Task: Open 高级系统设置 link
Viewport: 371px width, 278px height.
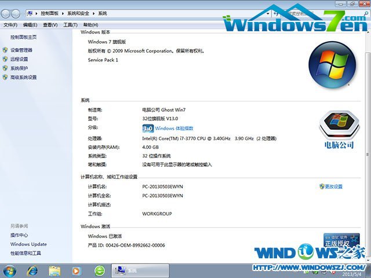Action: click(x=23, y=77)
